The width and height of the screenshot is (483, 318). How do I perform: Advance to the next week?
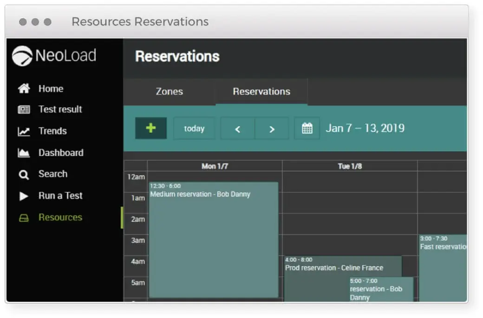[x=272, y=129]
